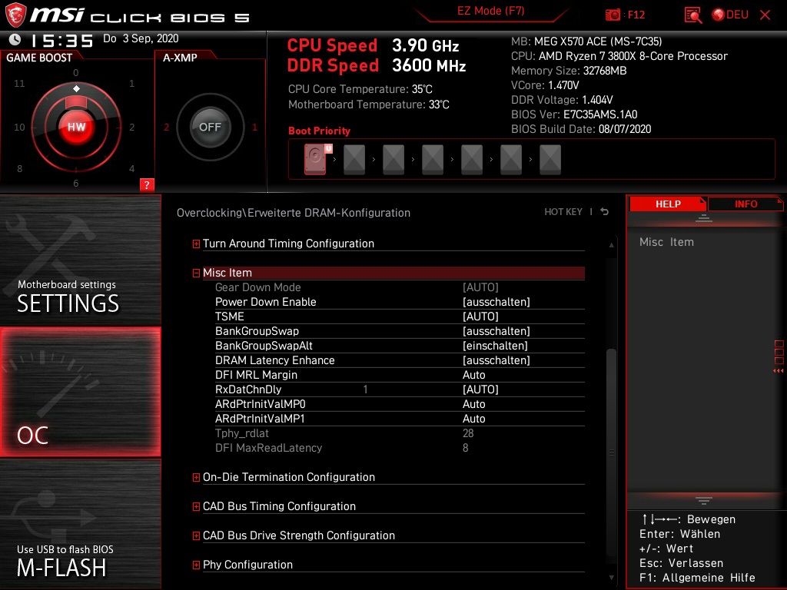Click the clock icon beside the time
Viewport: 787px width, 590px height.
[15, 39]
